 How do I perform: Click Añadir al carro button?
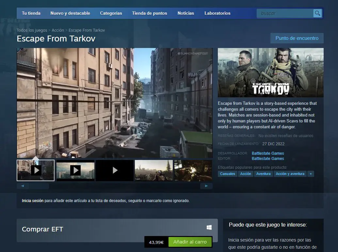coord(190,242)
